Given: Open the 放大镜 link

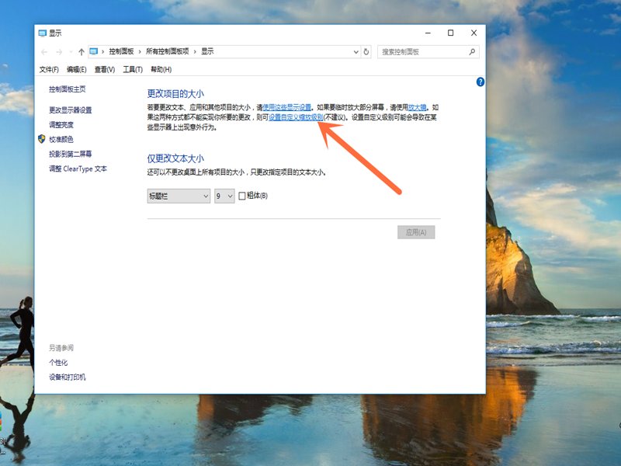Looking at the screenshot, I should (418, 107).
